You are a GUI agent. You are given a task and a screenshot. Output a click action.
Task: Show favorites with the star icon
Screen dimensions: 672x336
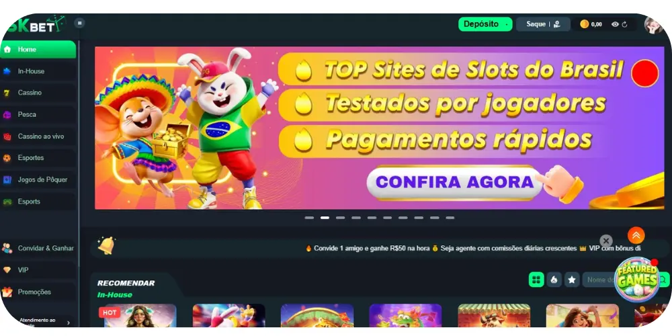click(x=572, y=280)
